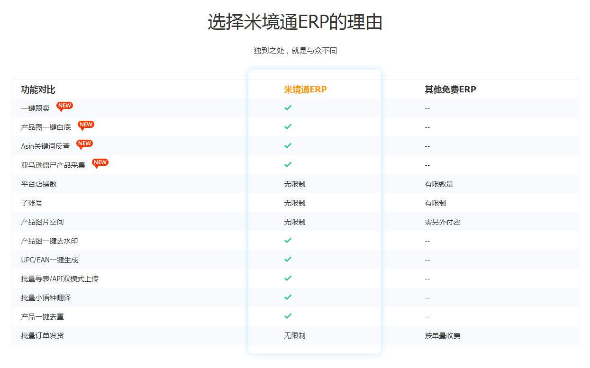Click the green checkmark in the Asin关键词反查 row

[288, 145]
